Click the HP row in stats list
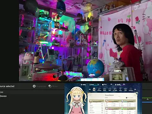This screenshot has width=152, height=114. click(x=96, y=104)
